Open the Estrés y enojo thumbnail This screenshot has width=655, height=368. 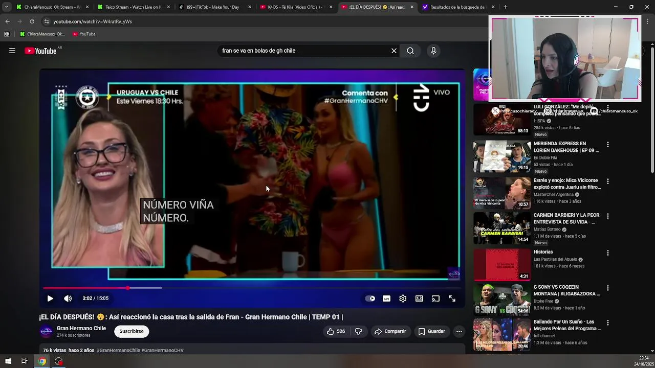(502, 193)
